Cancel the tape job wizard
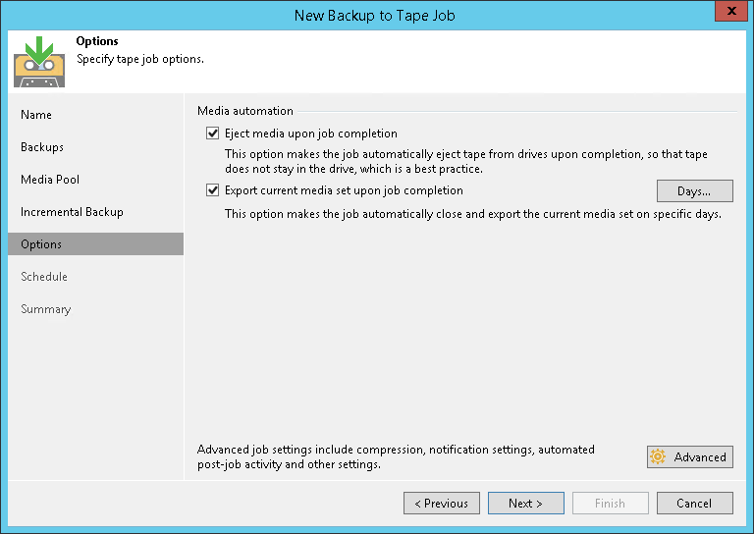This screenshot has width=754, height=534. (x=694, y=504)
